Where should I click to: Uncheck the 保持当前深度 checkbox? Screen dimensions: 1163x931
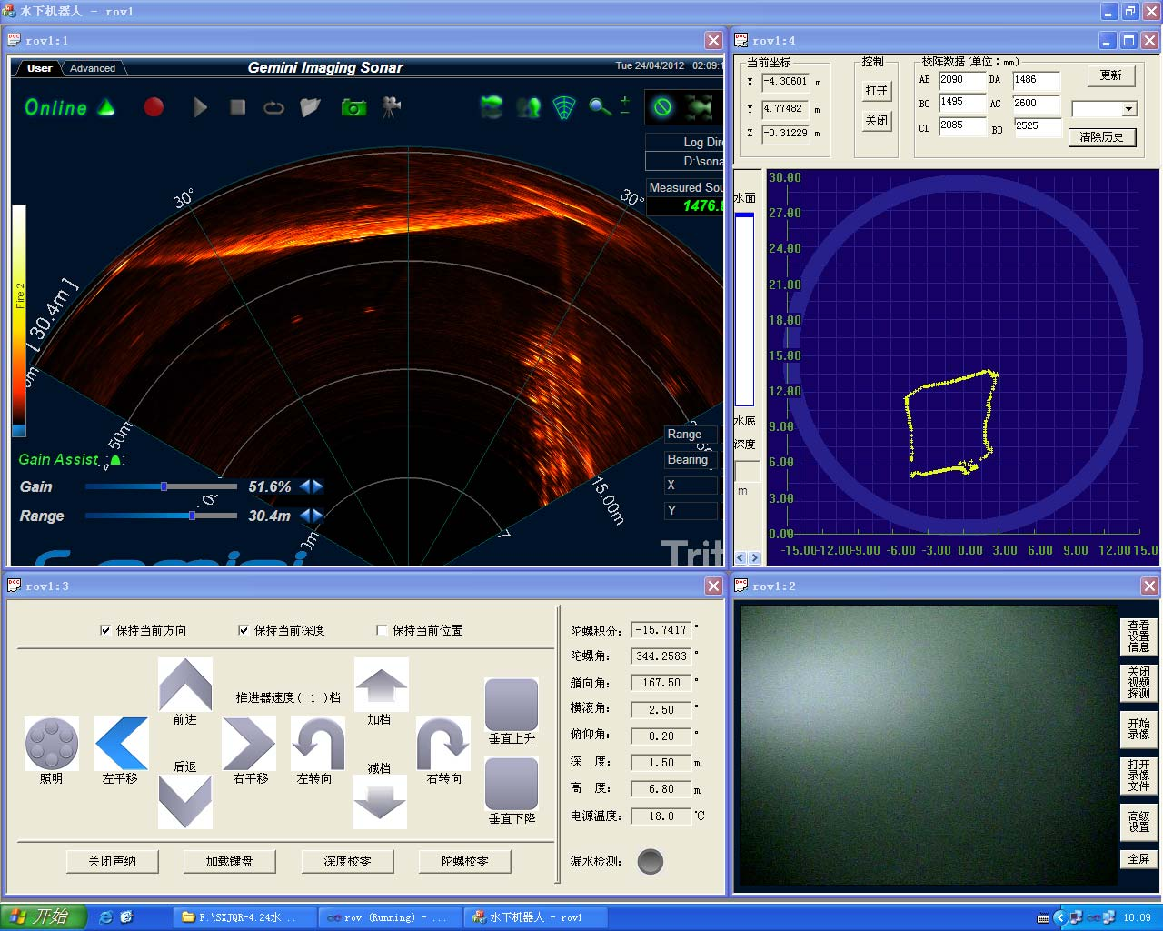coord(244,630)
